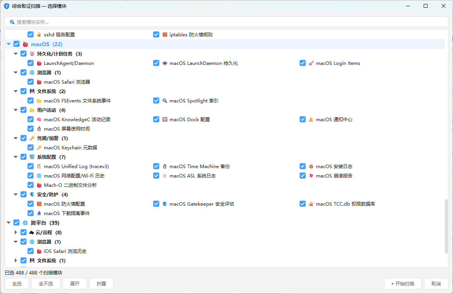Image resolution: width=453 pixels, height=294 pixels.
Task: Click the document icon beside macOS Unified Log (tracev3)
Action: [x=39, y=166]
